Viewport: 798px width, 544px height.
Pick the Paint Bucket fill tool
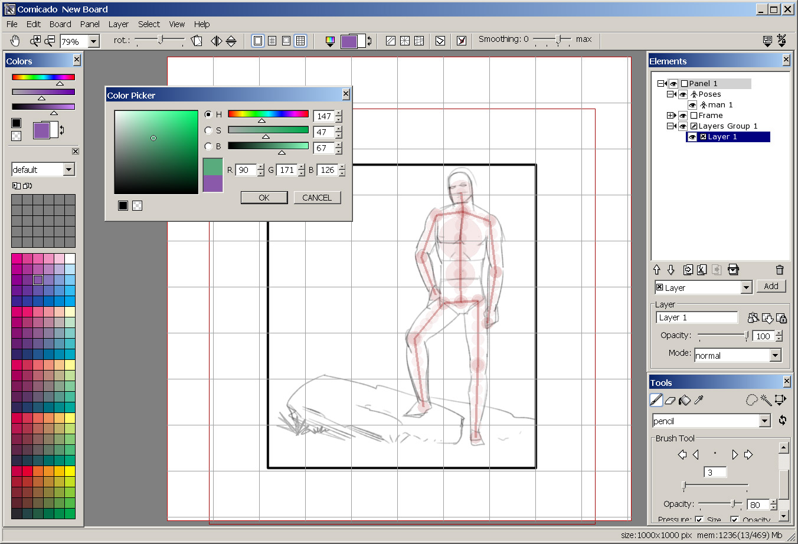click(x=685, y=400)
